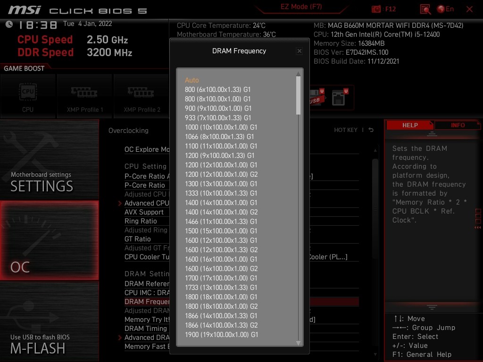
Task: Choose 1200 (9x100.00x1.33) G1
Action: (x=220, y=156)
